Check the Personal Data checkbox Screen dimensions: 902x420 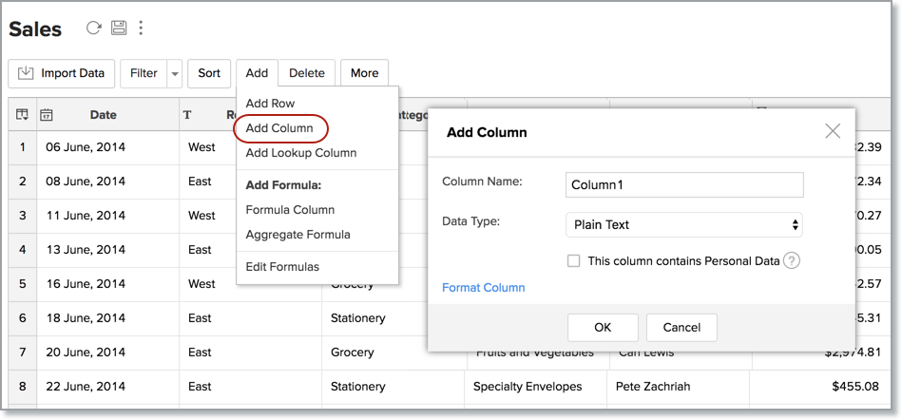click(573, 260)
